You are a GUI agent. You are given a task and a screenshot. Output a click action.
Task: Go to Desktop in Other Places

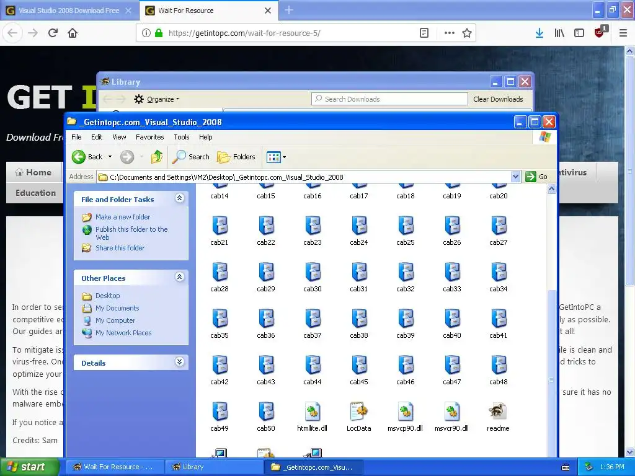click(x=107, y=296)
